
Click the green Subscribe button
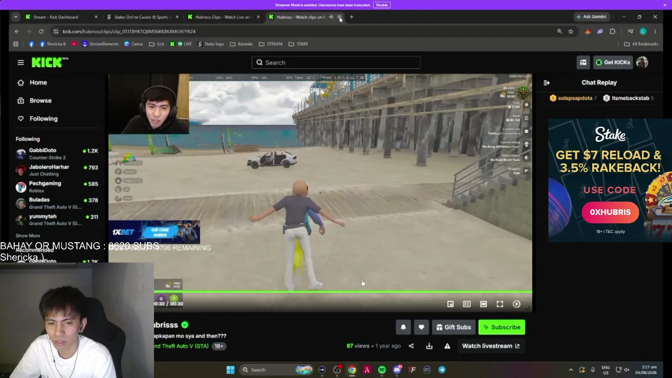coord(502,327)
